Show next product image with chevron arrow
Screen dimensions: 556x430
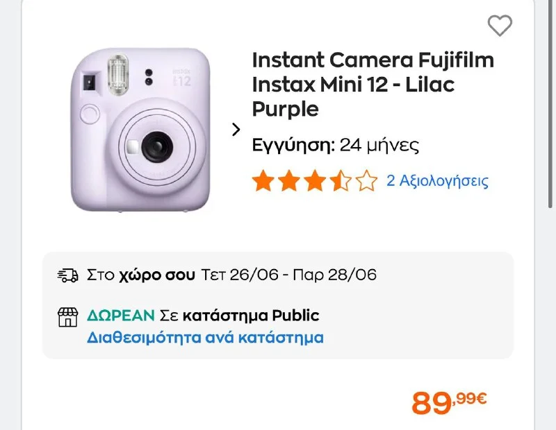[x=236, y=129]
